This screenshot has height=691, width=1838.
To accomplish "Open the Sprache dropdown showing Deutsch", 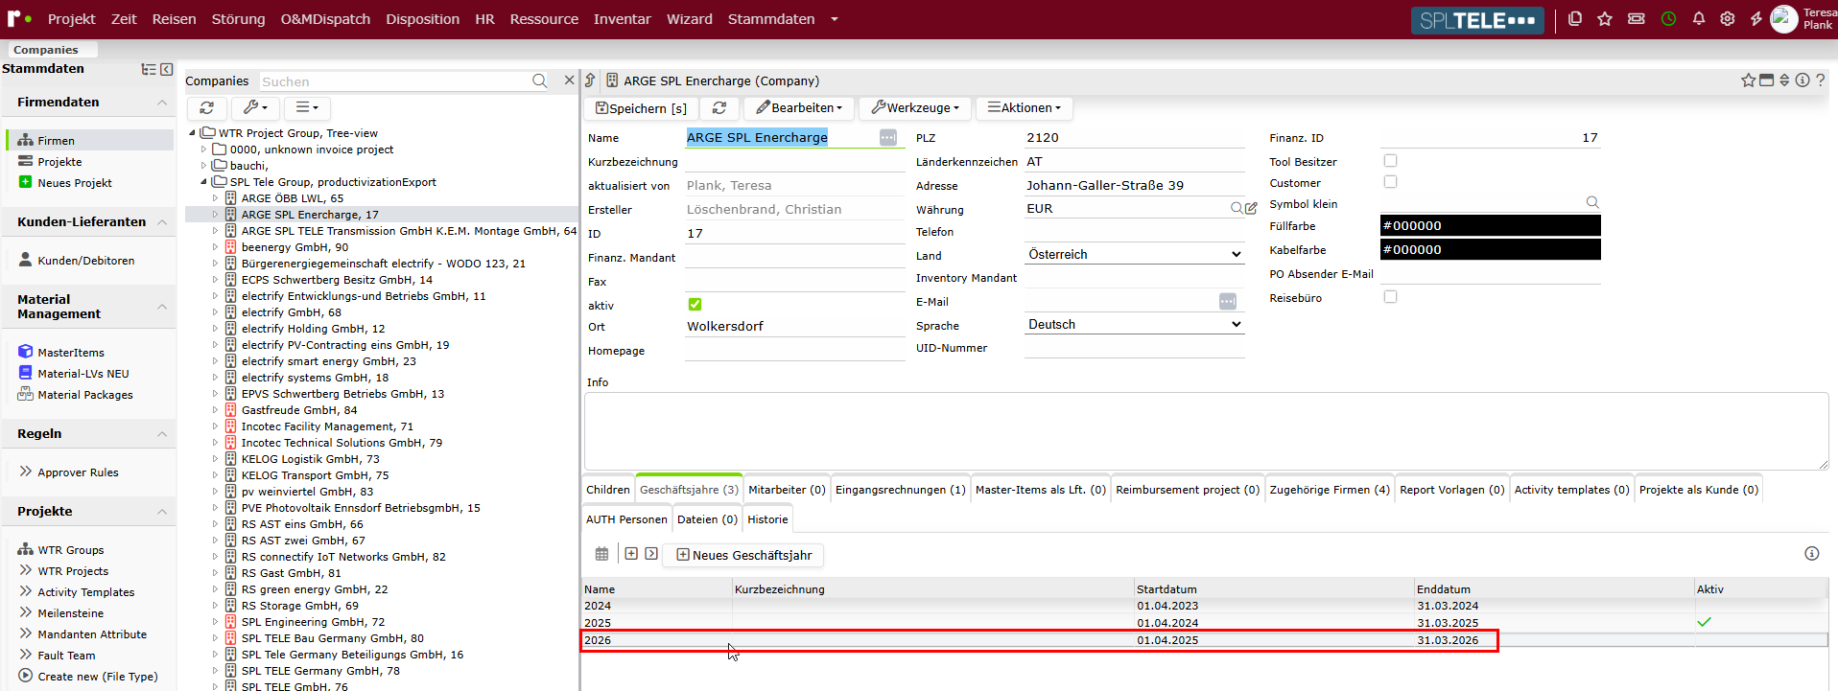I will 1135,324.
